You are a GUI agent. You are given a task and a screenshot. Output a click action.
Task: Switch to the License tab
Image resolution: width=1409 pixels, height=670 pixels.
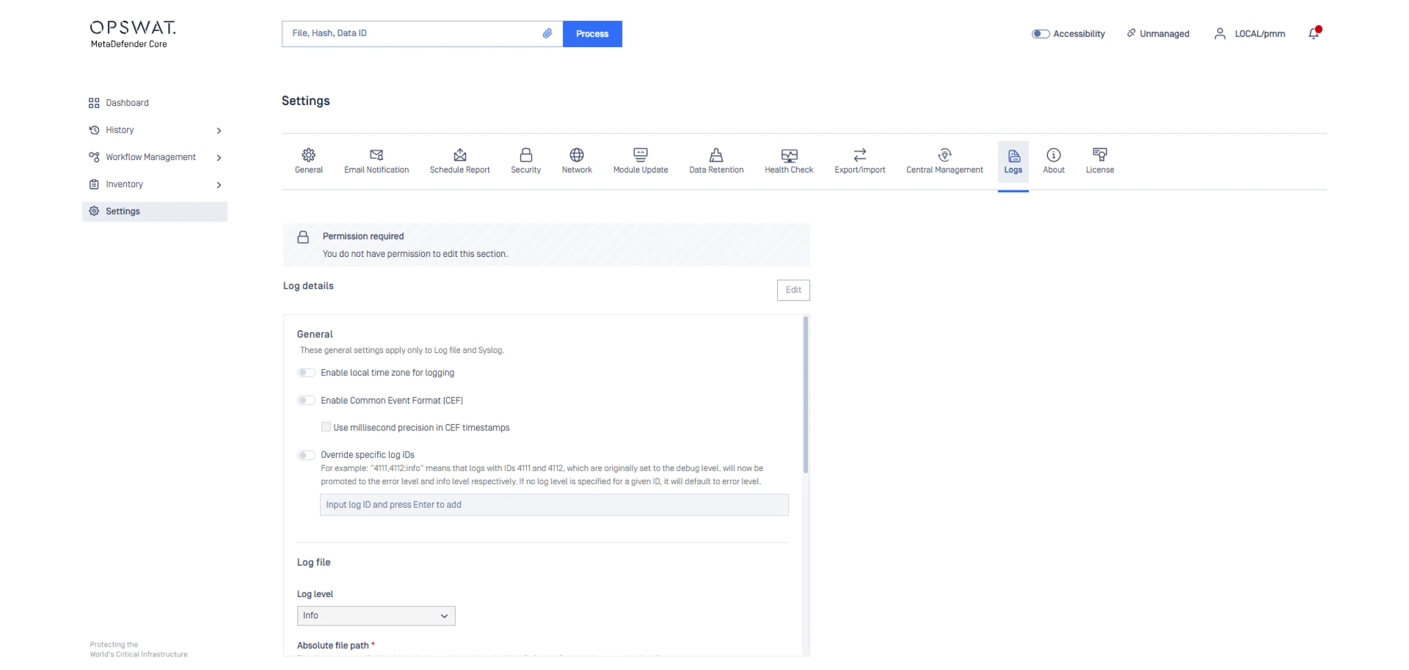(1100, 161)
